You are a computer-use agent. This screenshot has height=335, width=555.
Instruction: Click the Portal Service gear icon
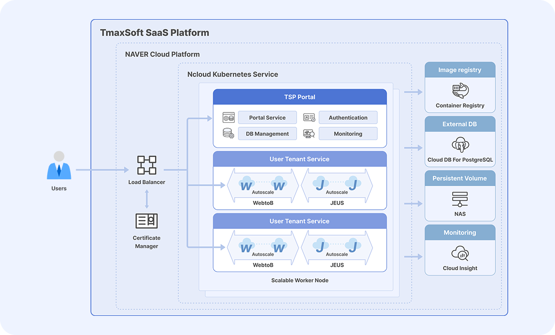pos(228,117)
